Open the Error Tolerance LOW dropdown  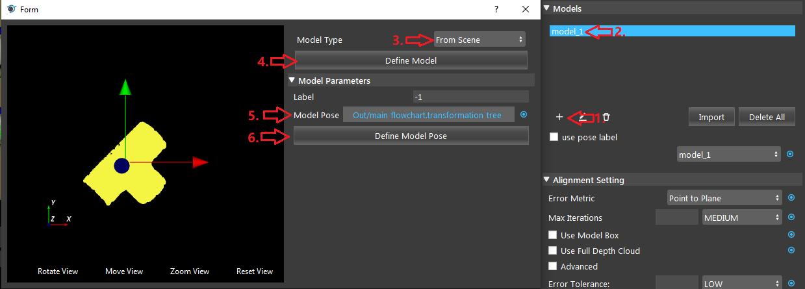742,284
